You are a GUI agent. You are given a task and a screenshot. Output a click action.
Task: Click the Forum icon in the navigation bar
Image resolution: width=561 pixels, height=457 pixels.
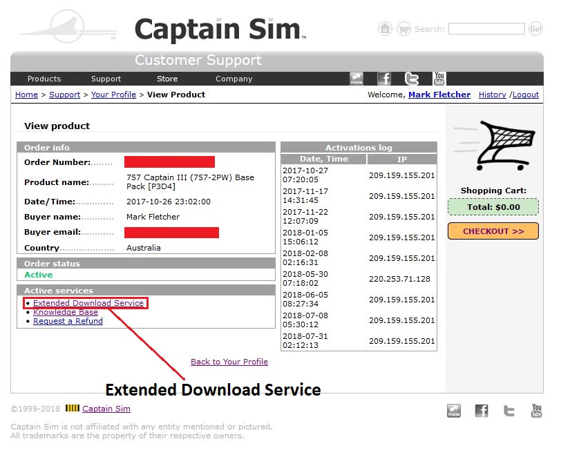tap(356, 79)
